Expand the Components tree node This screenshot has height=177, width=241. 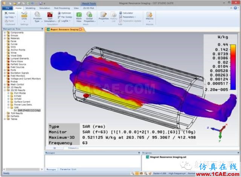5,32
